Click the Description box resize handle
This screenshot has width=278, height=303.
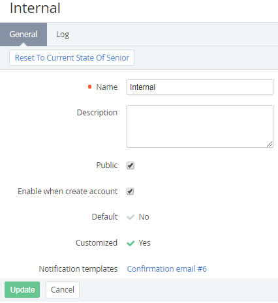[270, 144]
